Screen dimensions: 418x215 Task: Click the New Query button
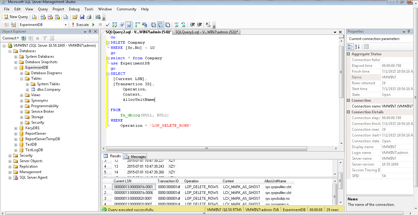pos(16,17)
